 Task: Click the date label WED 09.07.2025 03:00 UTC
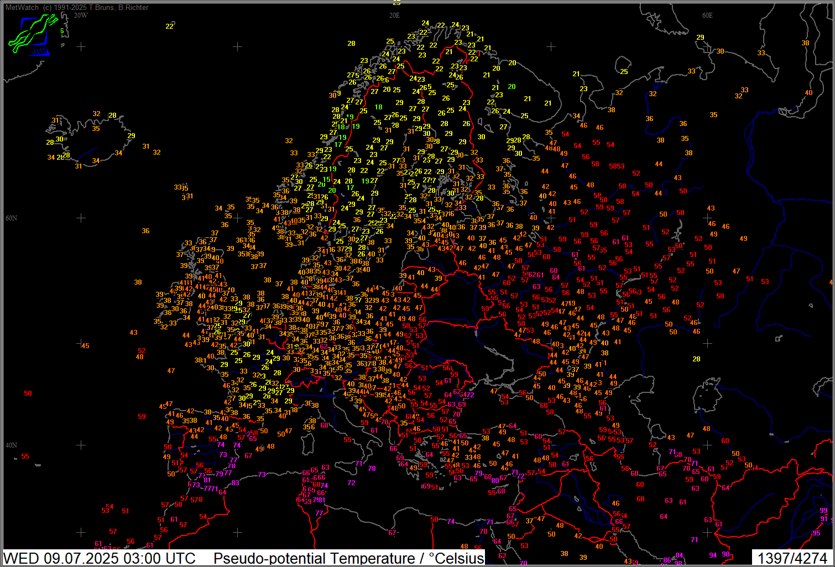(100, 558)
